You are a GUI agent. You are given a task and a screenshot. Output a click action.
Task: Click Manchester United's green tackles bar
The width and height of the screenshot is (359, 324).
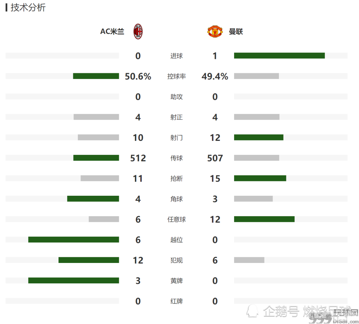coord(260,178)
